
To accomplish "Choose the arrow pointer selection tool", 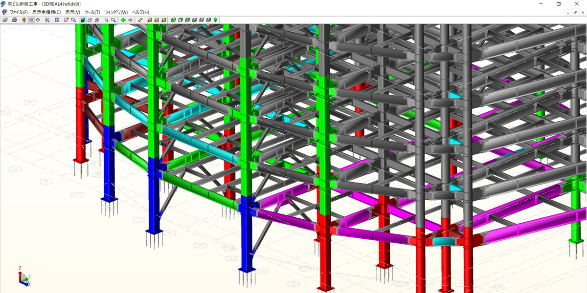I will [x=106, y=20].
